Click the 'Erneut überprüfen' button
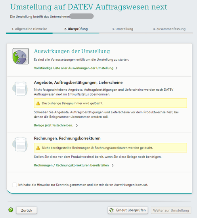Image resolution: width=197 pixels, height=218 pixels. (128, 210)
